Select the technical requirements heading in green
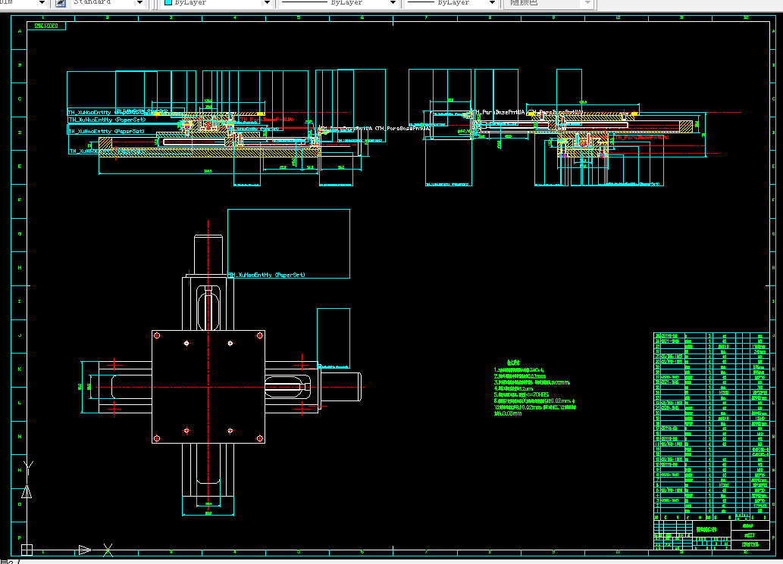The width and height of the screenshot is (783, 564). 513,363
